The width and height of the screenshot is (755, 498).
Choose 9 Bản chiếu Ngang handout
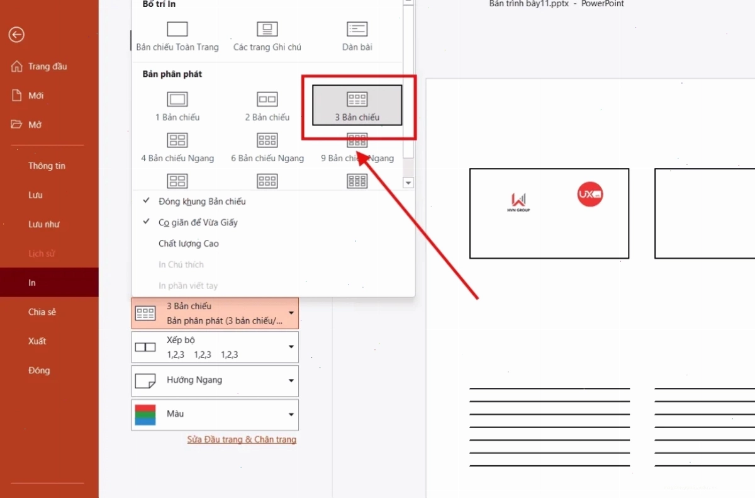[357, 147]
